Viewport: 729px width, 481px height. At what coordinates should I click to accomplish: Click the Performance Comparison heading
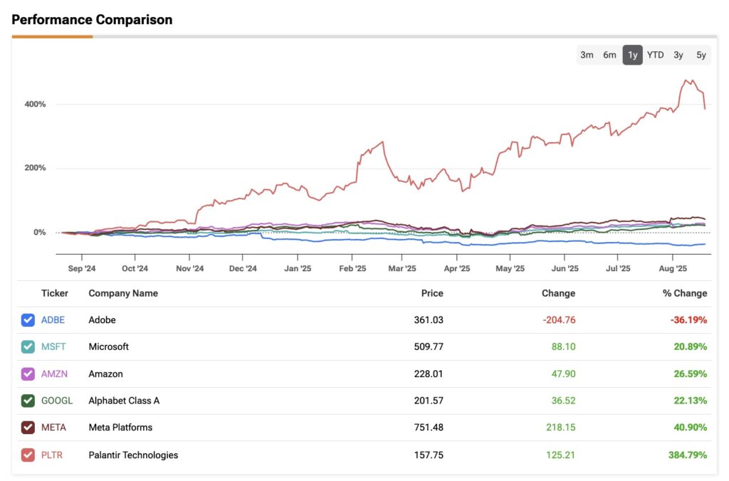[x=92, y=19]
